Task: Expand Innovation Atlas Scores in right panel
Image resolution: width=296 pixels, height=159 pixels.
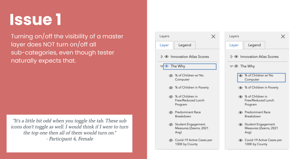Action: point(232,57)
